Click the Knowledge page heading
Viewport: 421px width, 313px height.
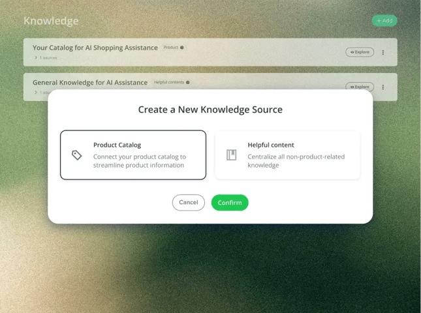point(51,21)
